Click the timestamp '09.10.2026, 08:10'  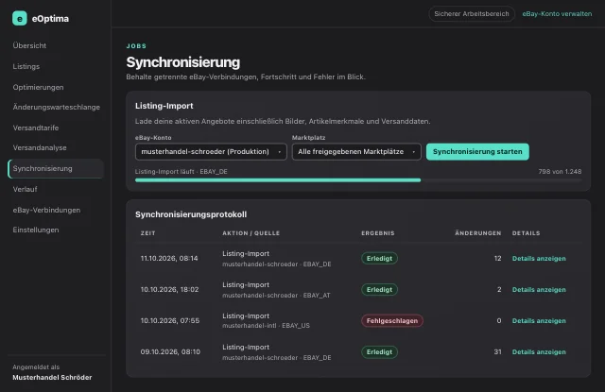[170, 352]
